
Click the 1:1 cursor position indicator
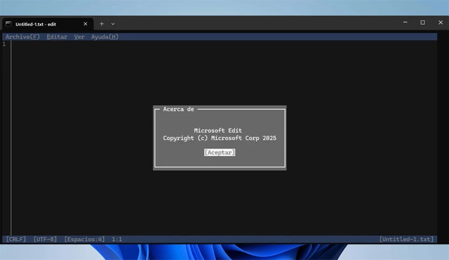[117, 239]
